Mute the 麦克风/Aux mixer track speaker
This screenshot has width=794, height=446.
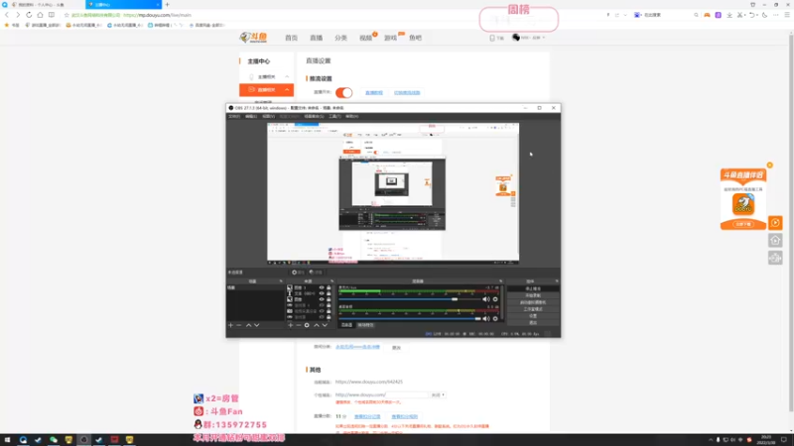click(486, 299)
